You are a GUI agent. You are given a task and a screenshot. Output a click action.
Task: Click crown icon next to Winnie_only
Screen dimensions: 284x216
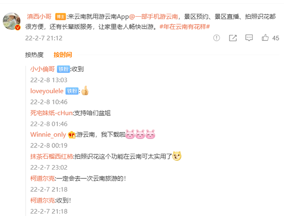click(x=71, y=135)
